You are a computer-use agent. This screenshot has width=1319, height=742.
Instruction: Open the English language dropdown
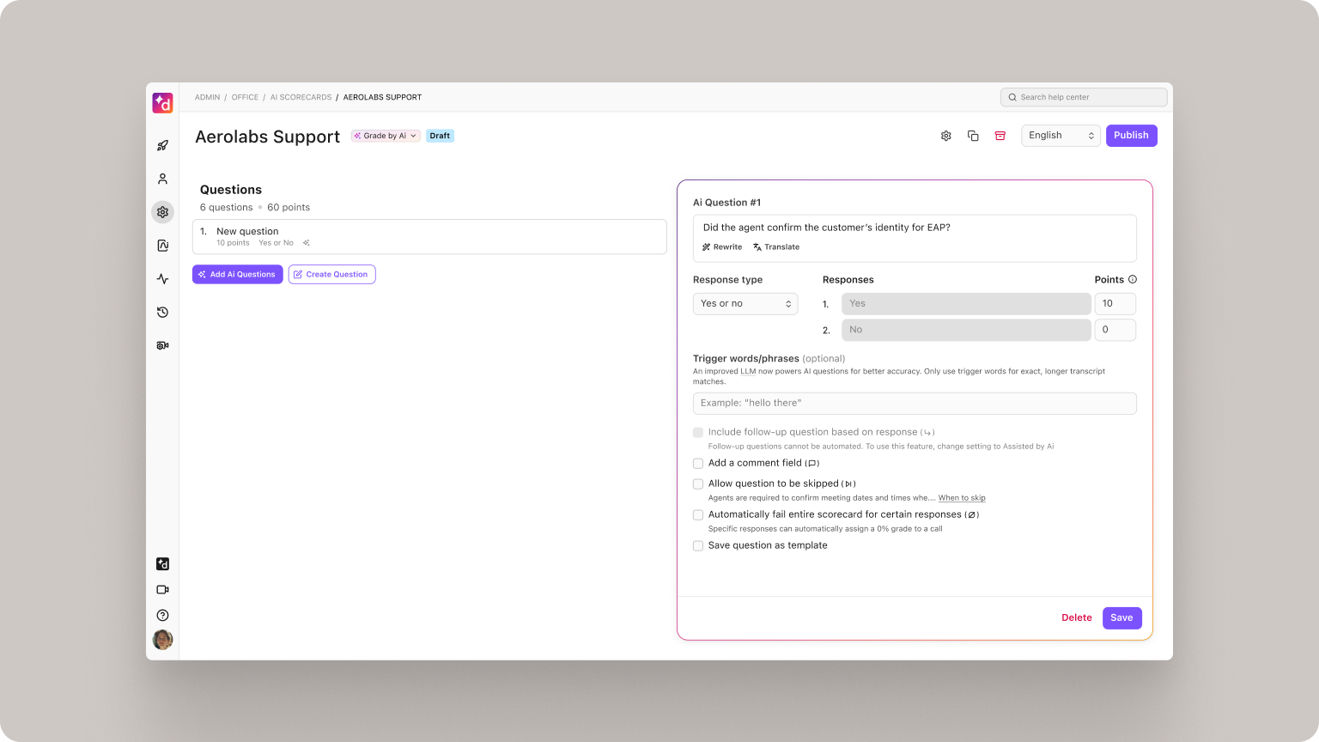[1061, 136]
